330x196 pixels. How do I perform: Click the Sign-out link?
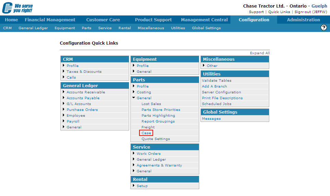pos(302,12)
